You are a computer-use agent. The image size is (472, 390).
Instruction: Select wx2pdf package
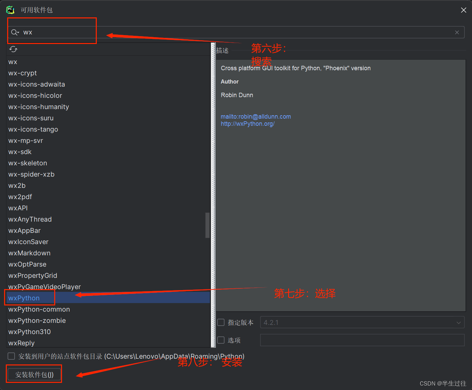pos(108,197)
